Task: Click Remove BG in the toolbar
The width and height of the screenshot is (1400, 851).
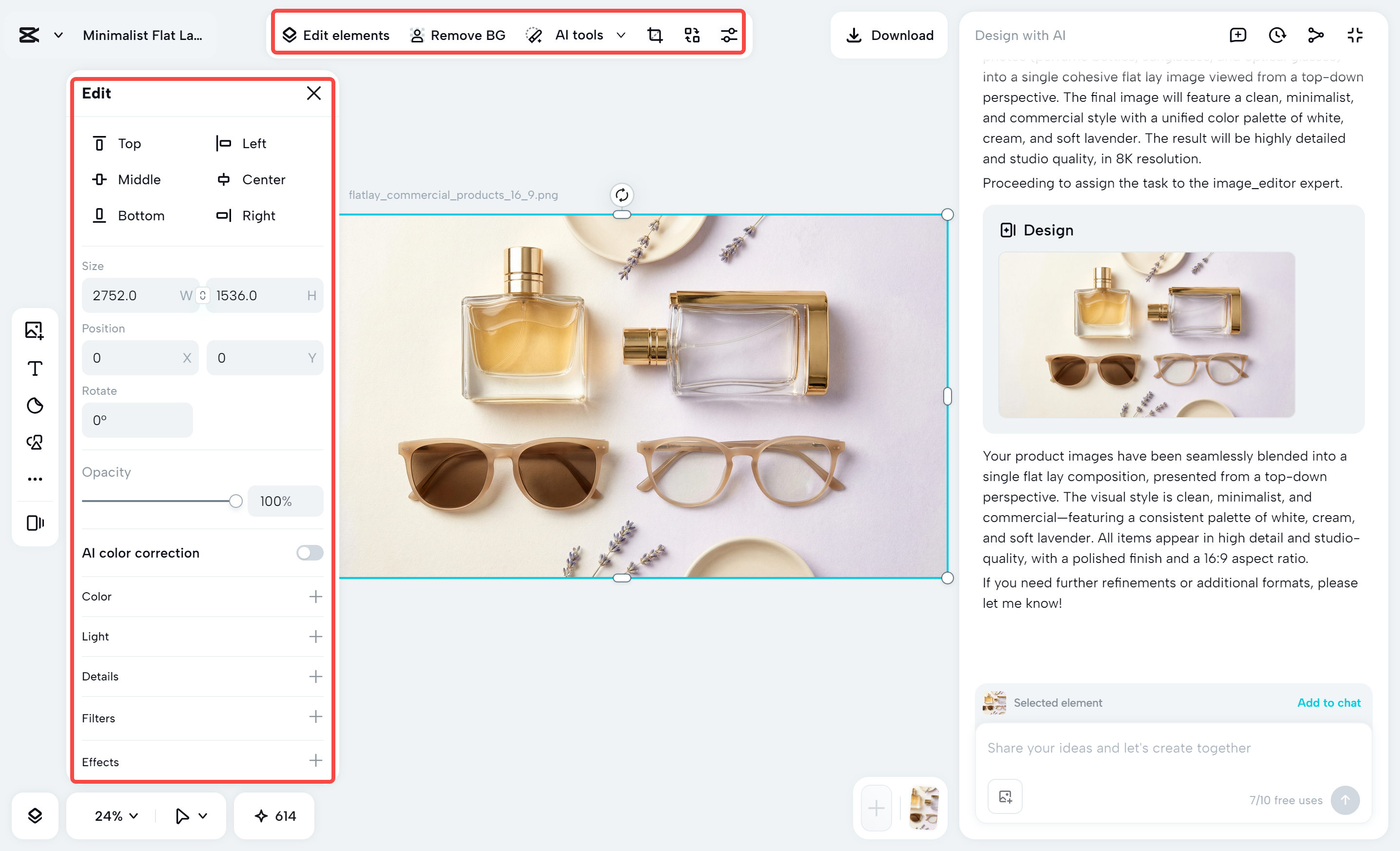Action: (457, 35)
